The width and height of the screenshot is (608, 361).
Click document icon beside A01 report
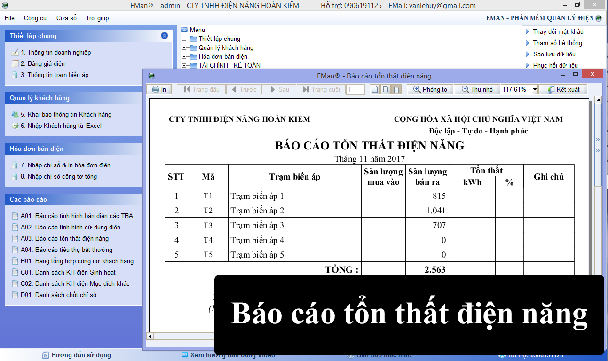point(15,216)
